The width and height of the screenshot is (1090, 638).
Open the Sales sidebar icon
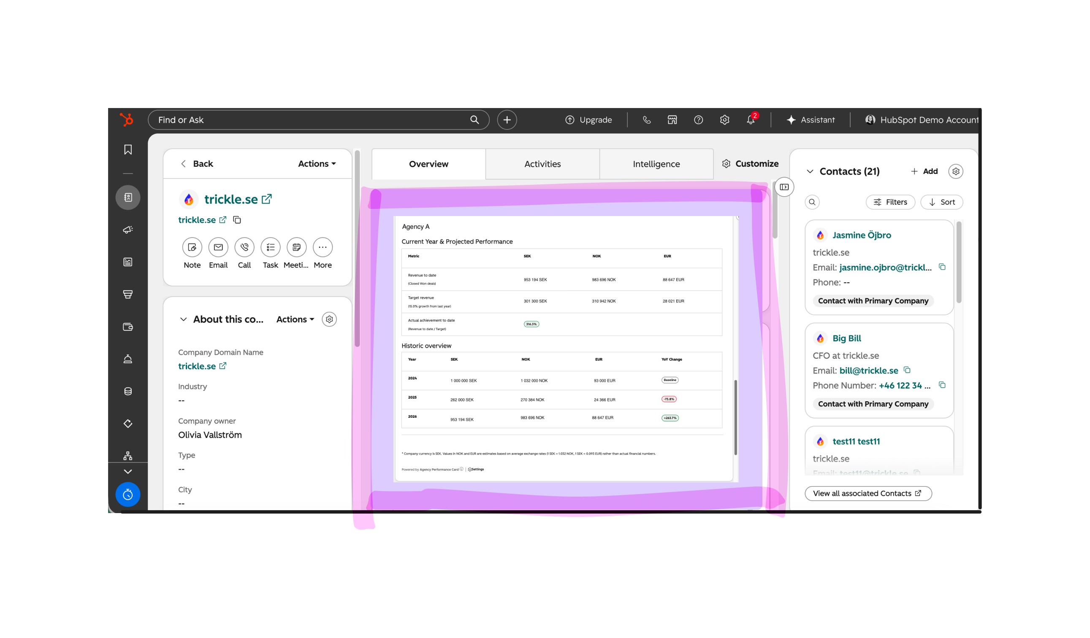coord(128,295)
